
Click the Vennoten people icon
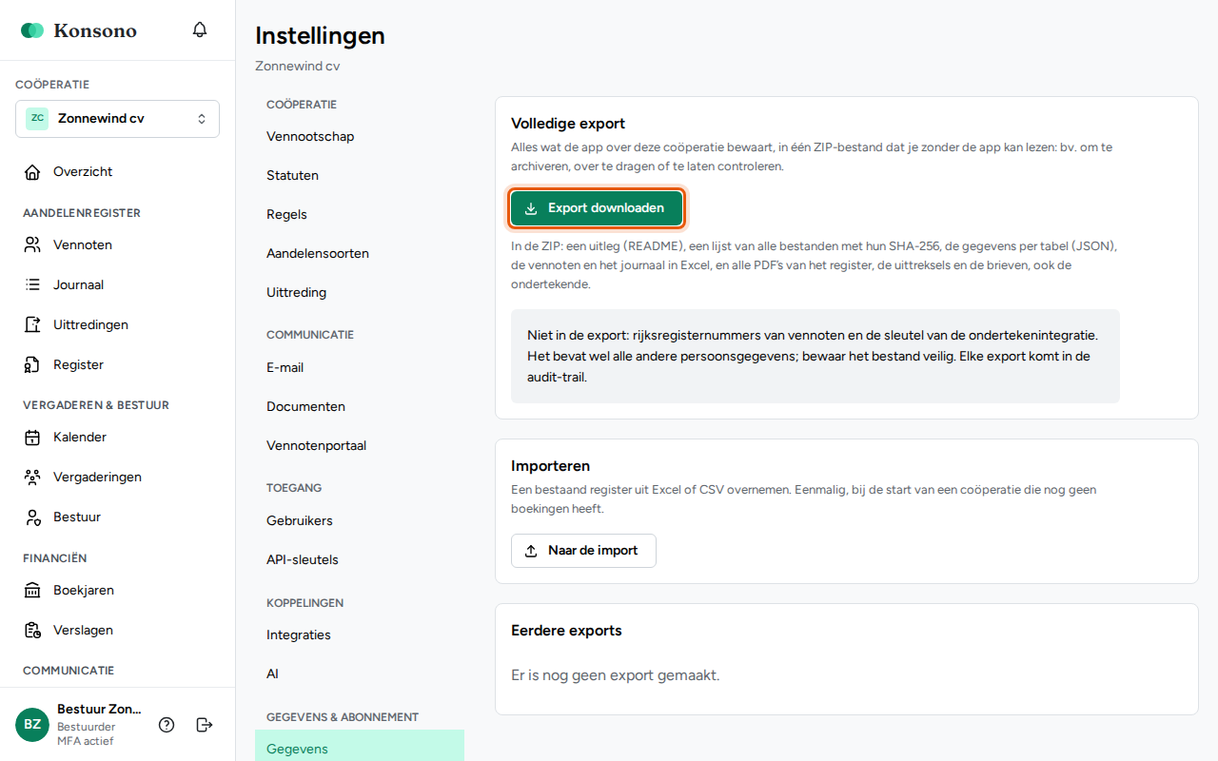[33, 245]
